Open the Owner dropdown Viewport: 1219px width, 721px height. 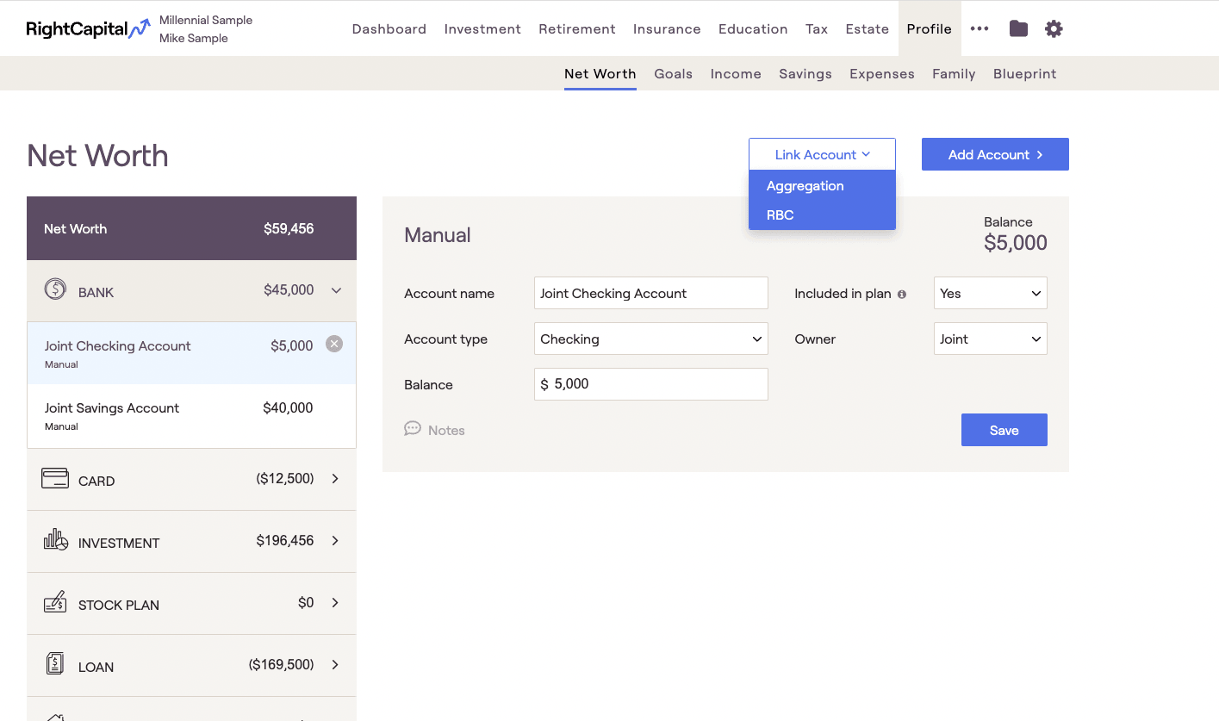point(991,339)
